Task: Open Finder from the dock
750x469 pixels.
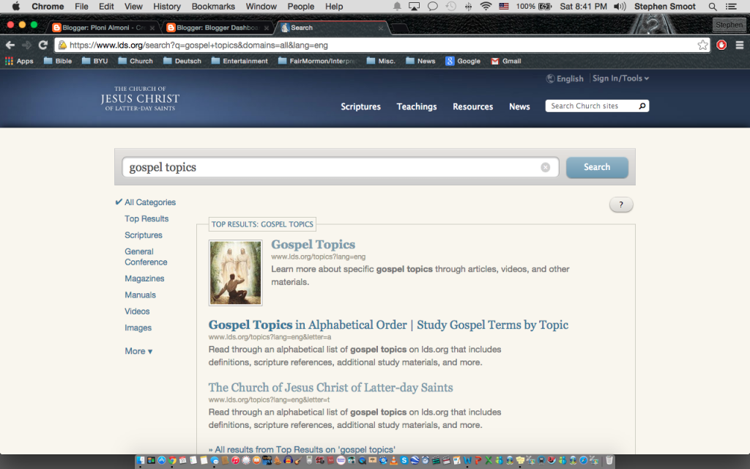Action: (x=141, y=460)
